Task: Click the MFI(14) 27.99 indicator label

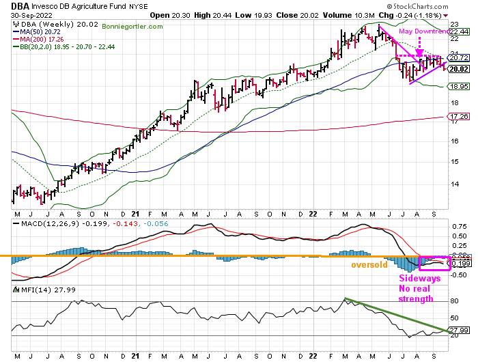Action: coord(48,290)
